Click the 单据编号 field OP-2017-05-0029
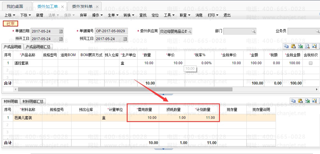The image size is (320, 154). (112, 31)
